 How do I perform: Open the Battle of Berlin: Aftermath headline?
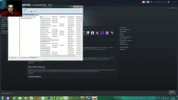(36, 67)
